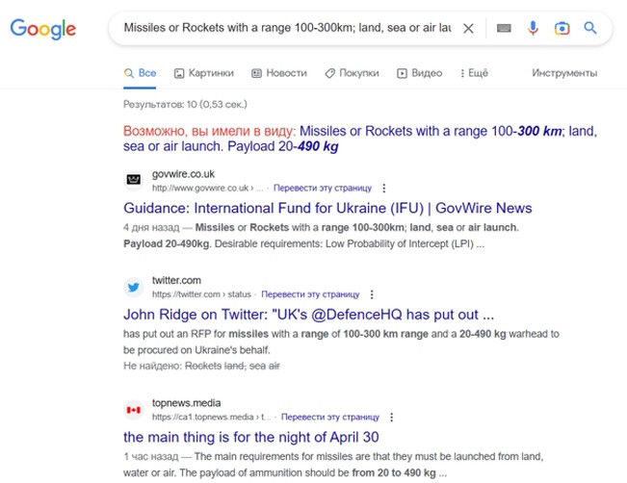
Task: Clear the search box with the X icon
Action: point(468,29)
